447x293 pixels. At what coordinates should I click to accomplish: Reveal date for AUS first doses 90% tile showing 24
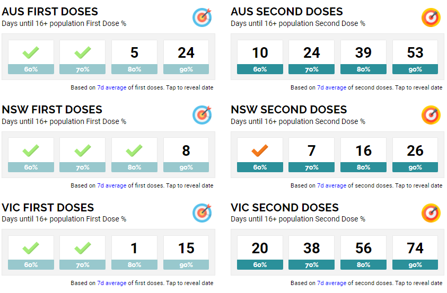click(x=186, y=57)
